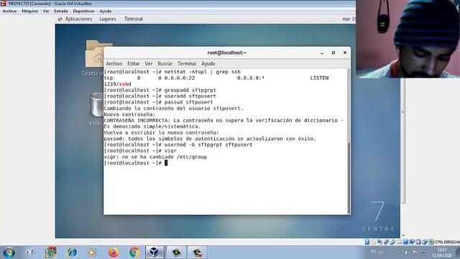This screenshot has height=259, width=460.
Task: Open Windows Media Player from the taskbar
Action: (x=92, y=253)
